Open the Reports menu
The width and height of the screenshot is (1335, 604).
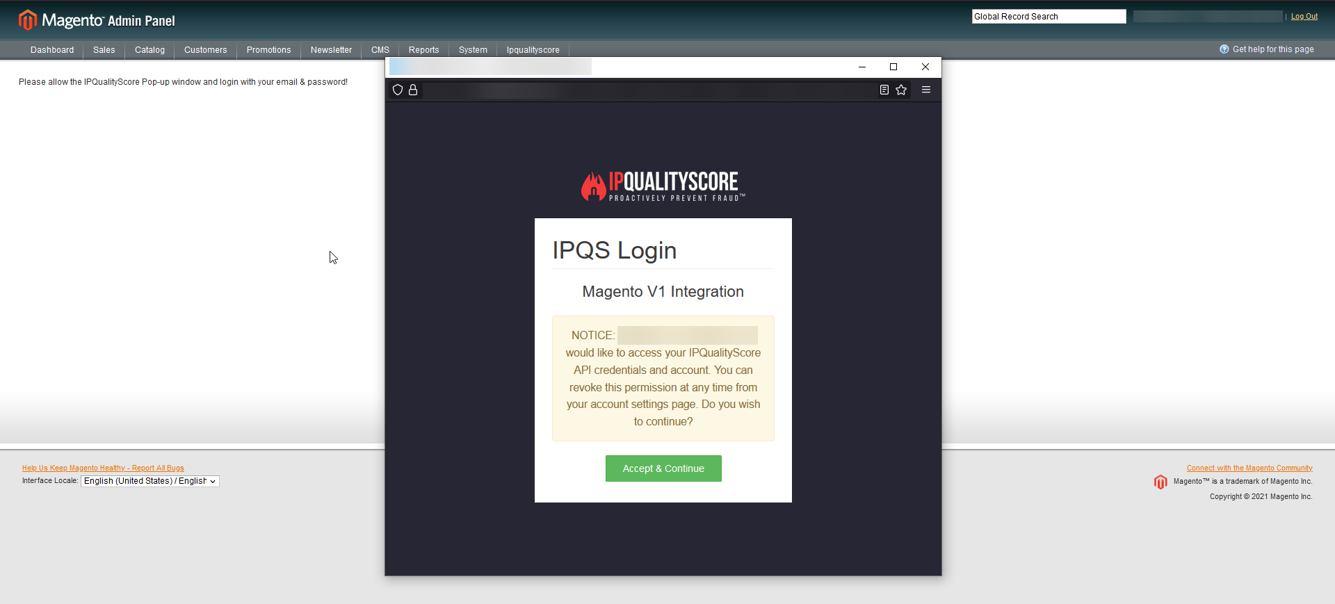424,50
